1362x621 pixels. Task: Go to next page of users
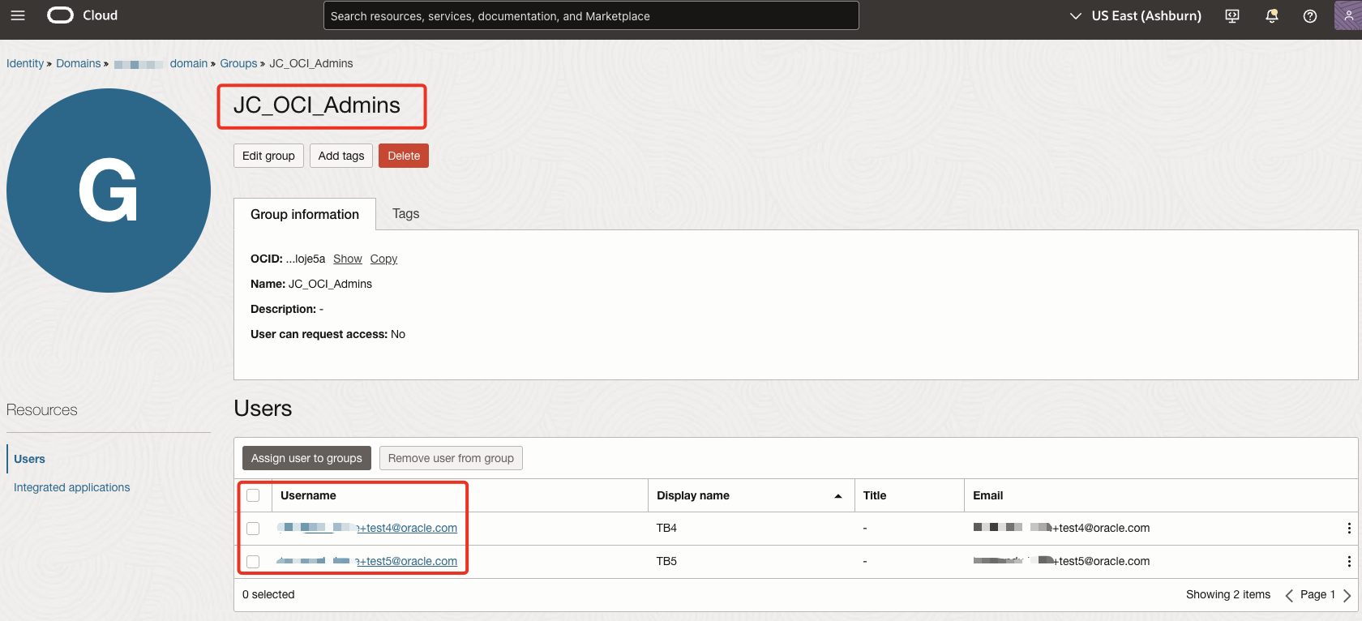(1347, 596)
